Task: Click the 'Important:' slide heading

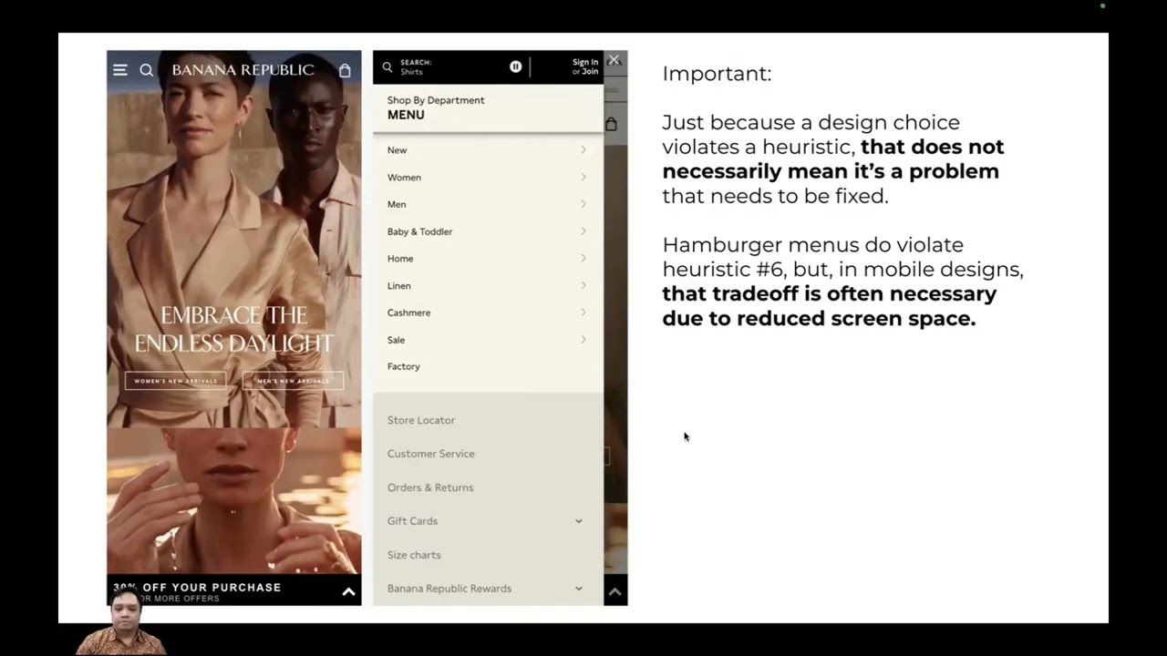Action: tap(717, 74)
